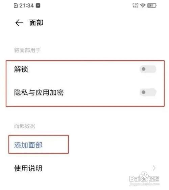Open the 使用说明 instructions entry

pyautogui.click(x=84, y=168)
